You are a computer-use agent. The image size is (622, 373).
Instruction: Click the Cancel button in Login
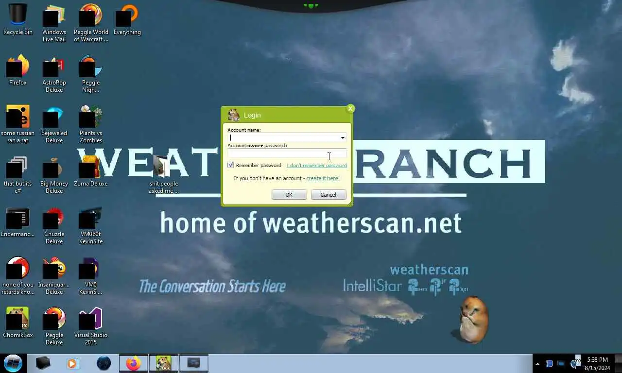(x=328, y=195)
